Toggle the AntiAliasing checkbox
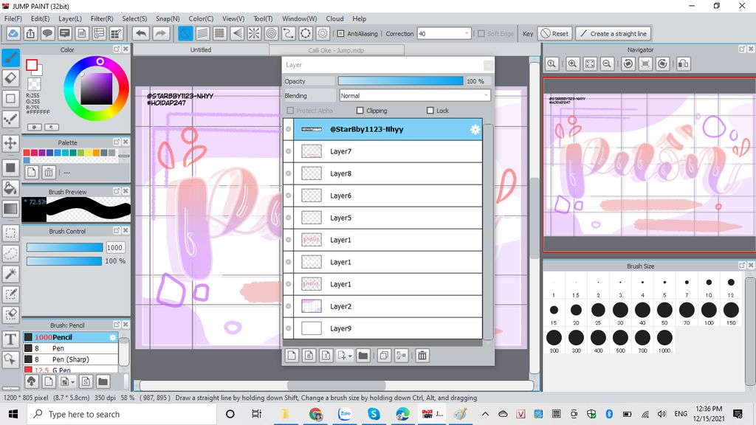756x425 pixels. pos(340,34)
